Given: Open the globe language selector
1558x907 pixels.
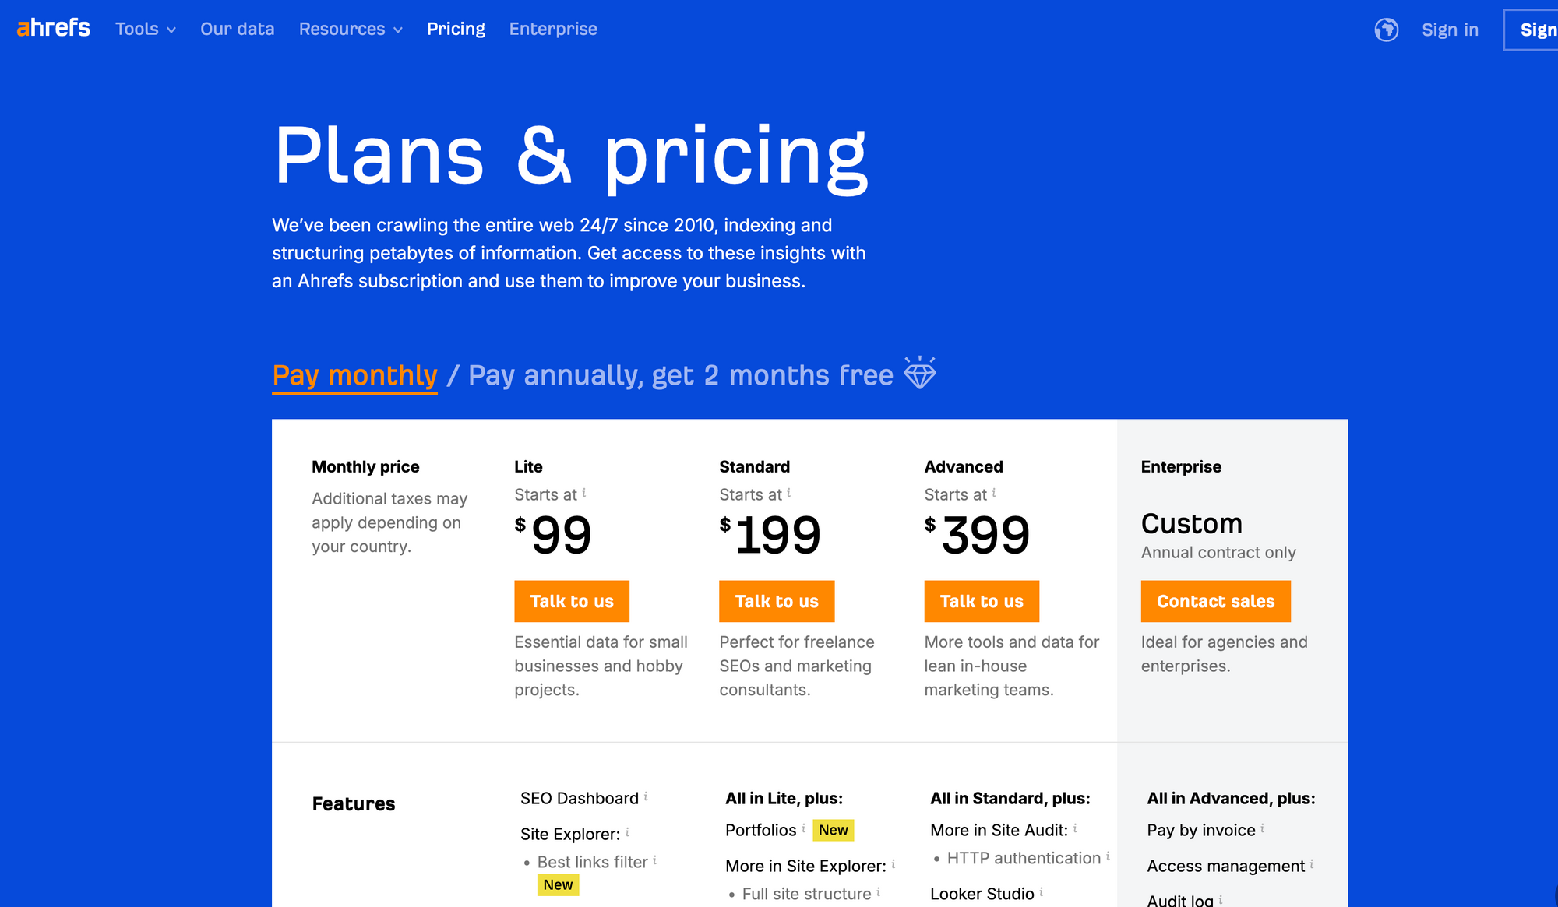Looking at the screenshot, I should coord(1386,30).
